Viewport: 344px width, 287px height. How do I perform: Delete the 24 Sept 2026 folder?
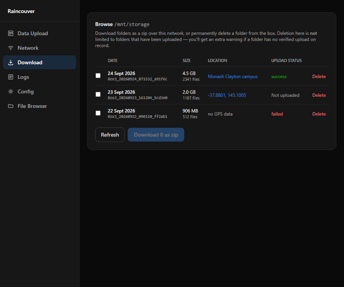click(x=319, y=77)
